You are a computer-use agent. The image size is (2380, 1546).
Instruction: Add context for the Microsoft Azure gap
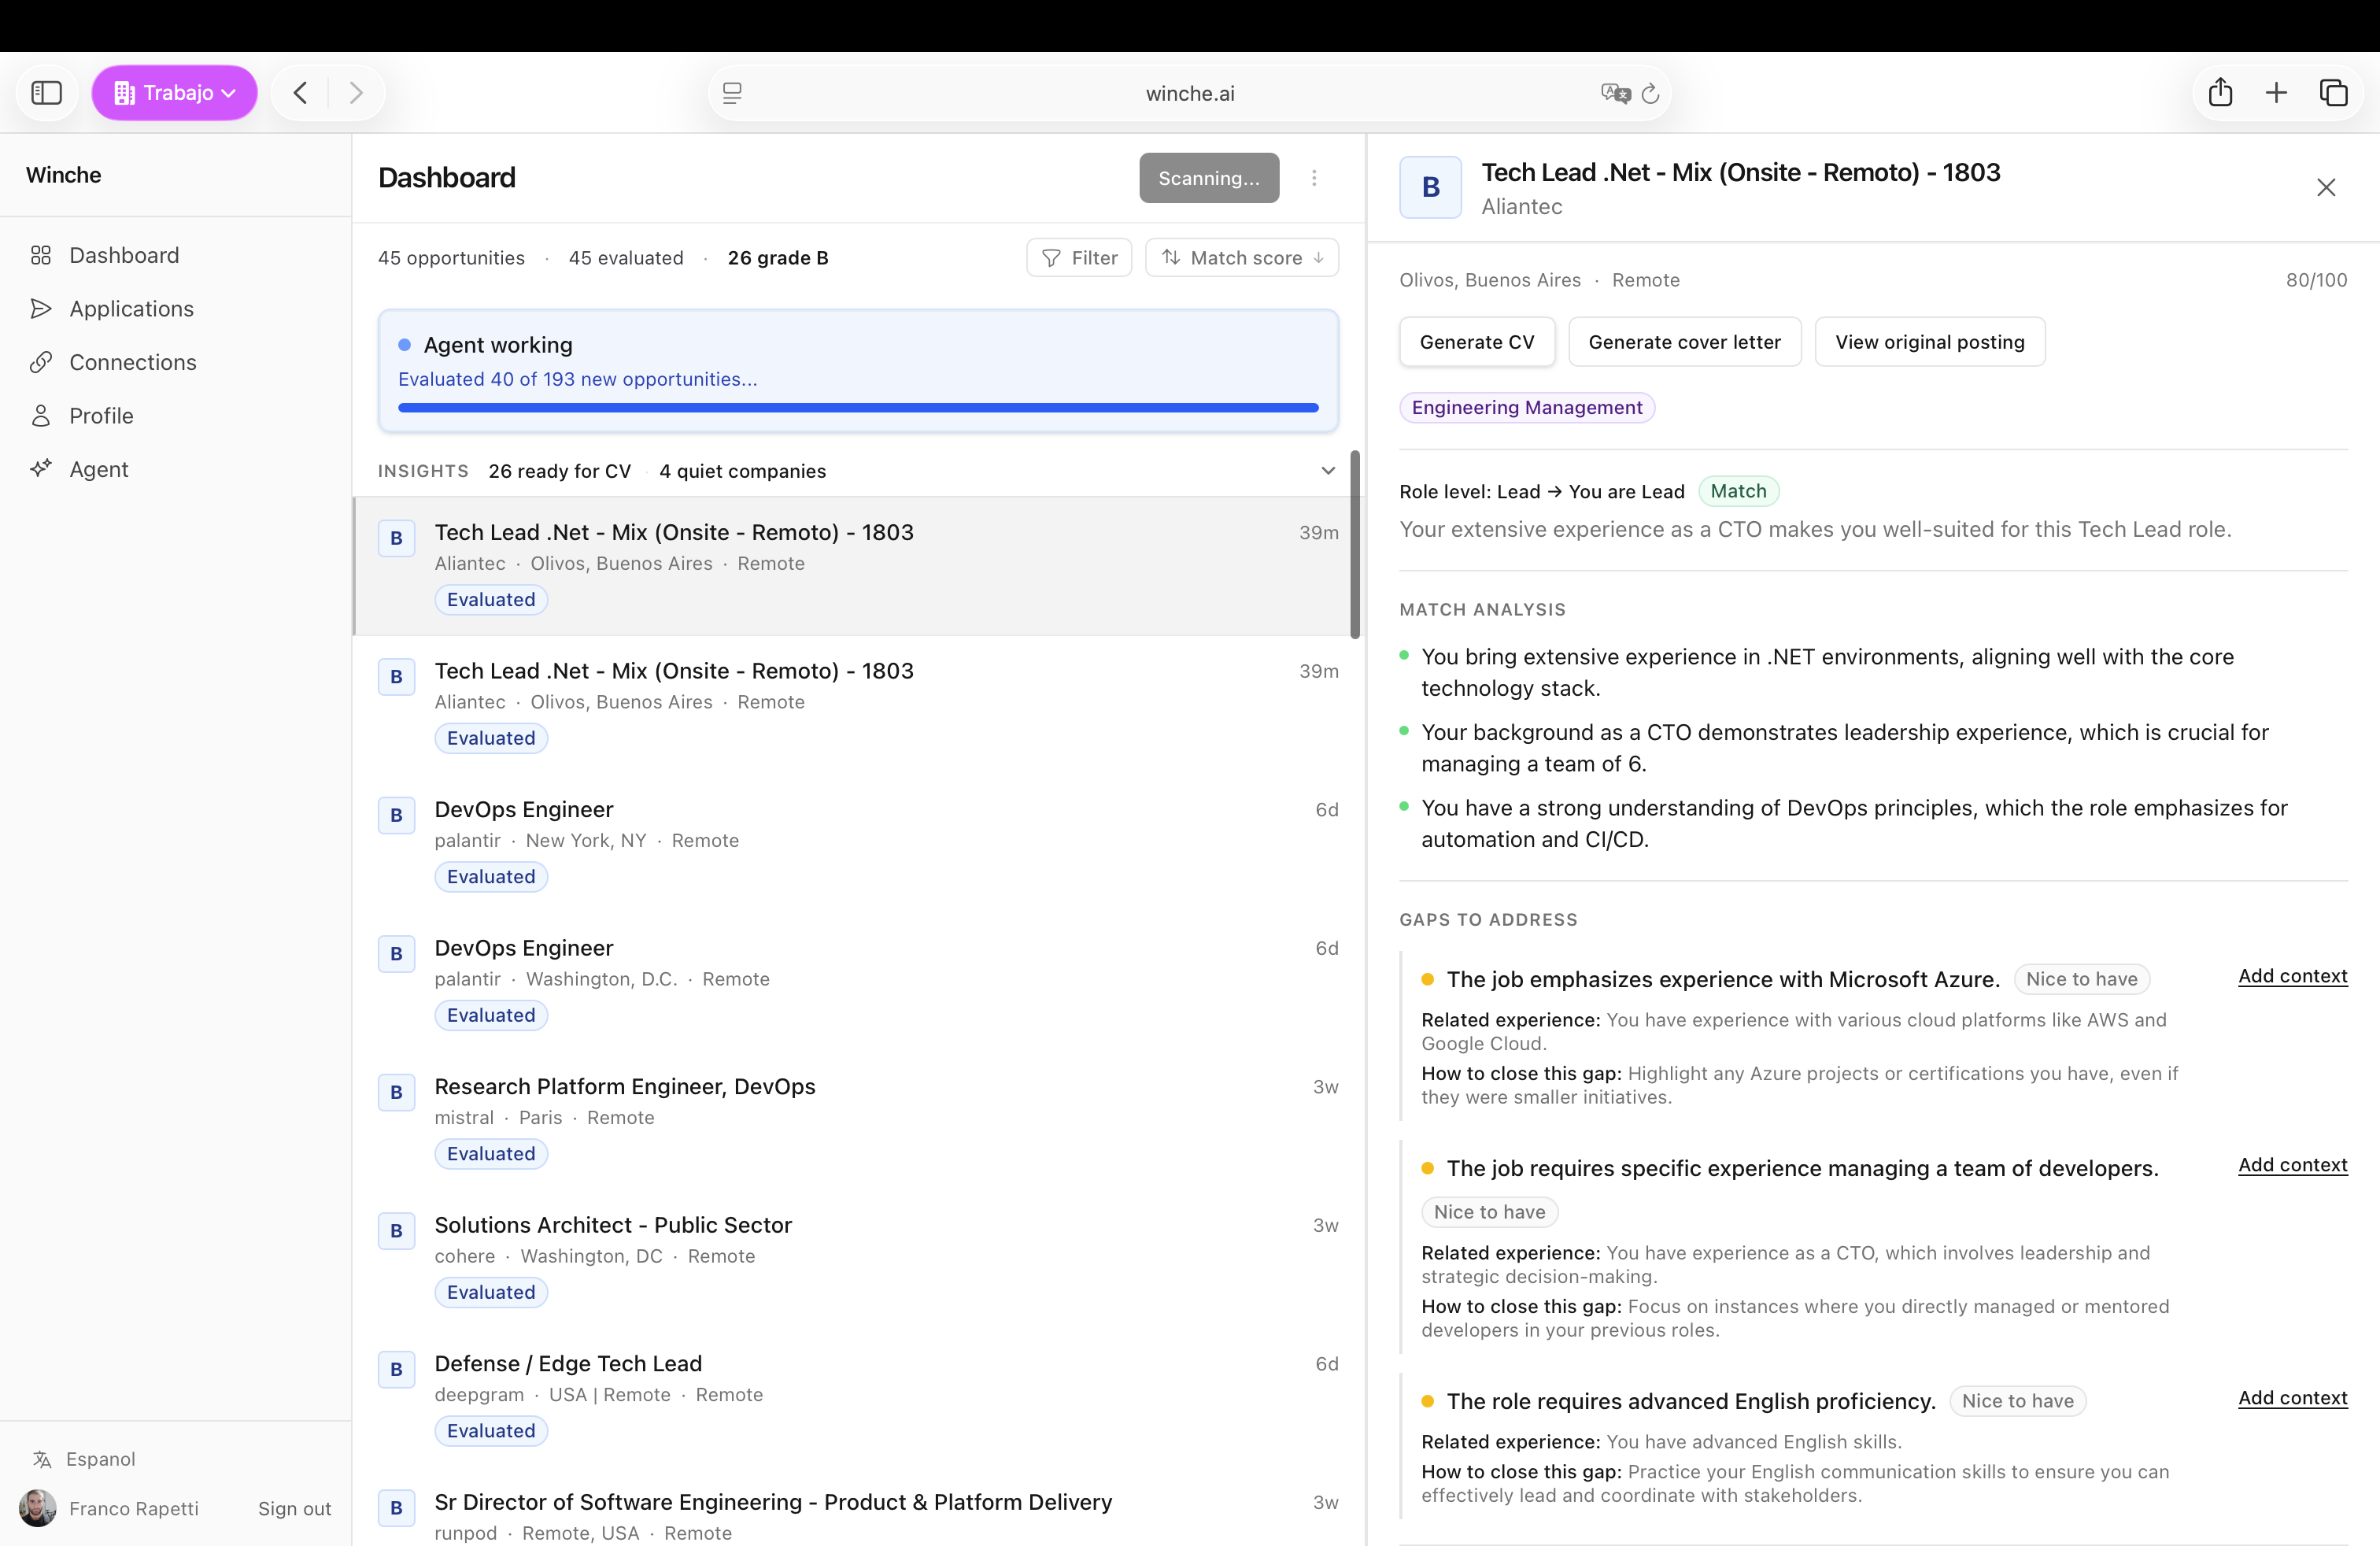tap(2292, 976)
